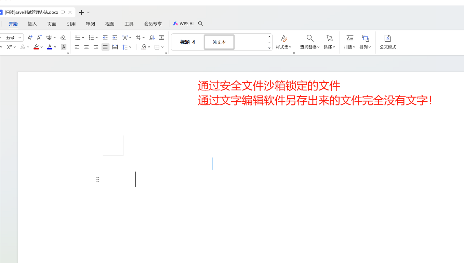Click the increase font size icon
Image resolution: width=464 pixels, height=263 pixels.
click(x=30, y=38)
